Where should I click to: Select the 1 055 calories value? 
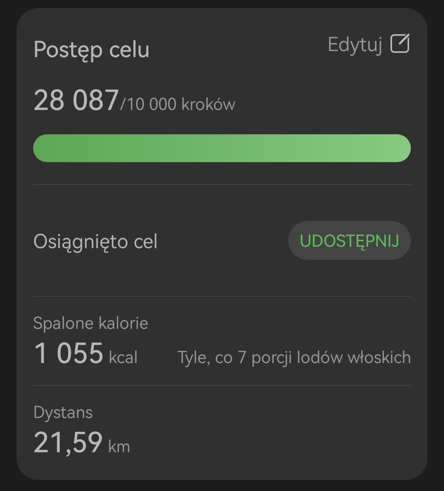point(68,353)
